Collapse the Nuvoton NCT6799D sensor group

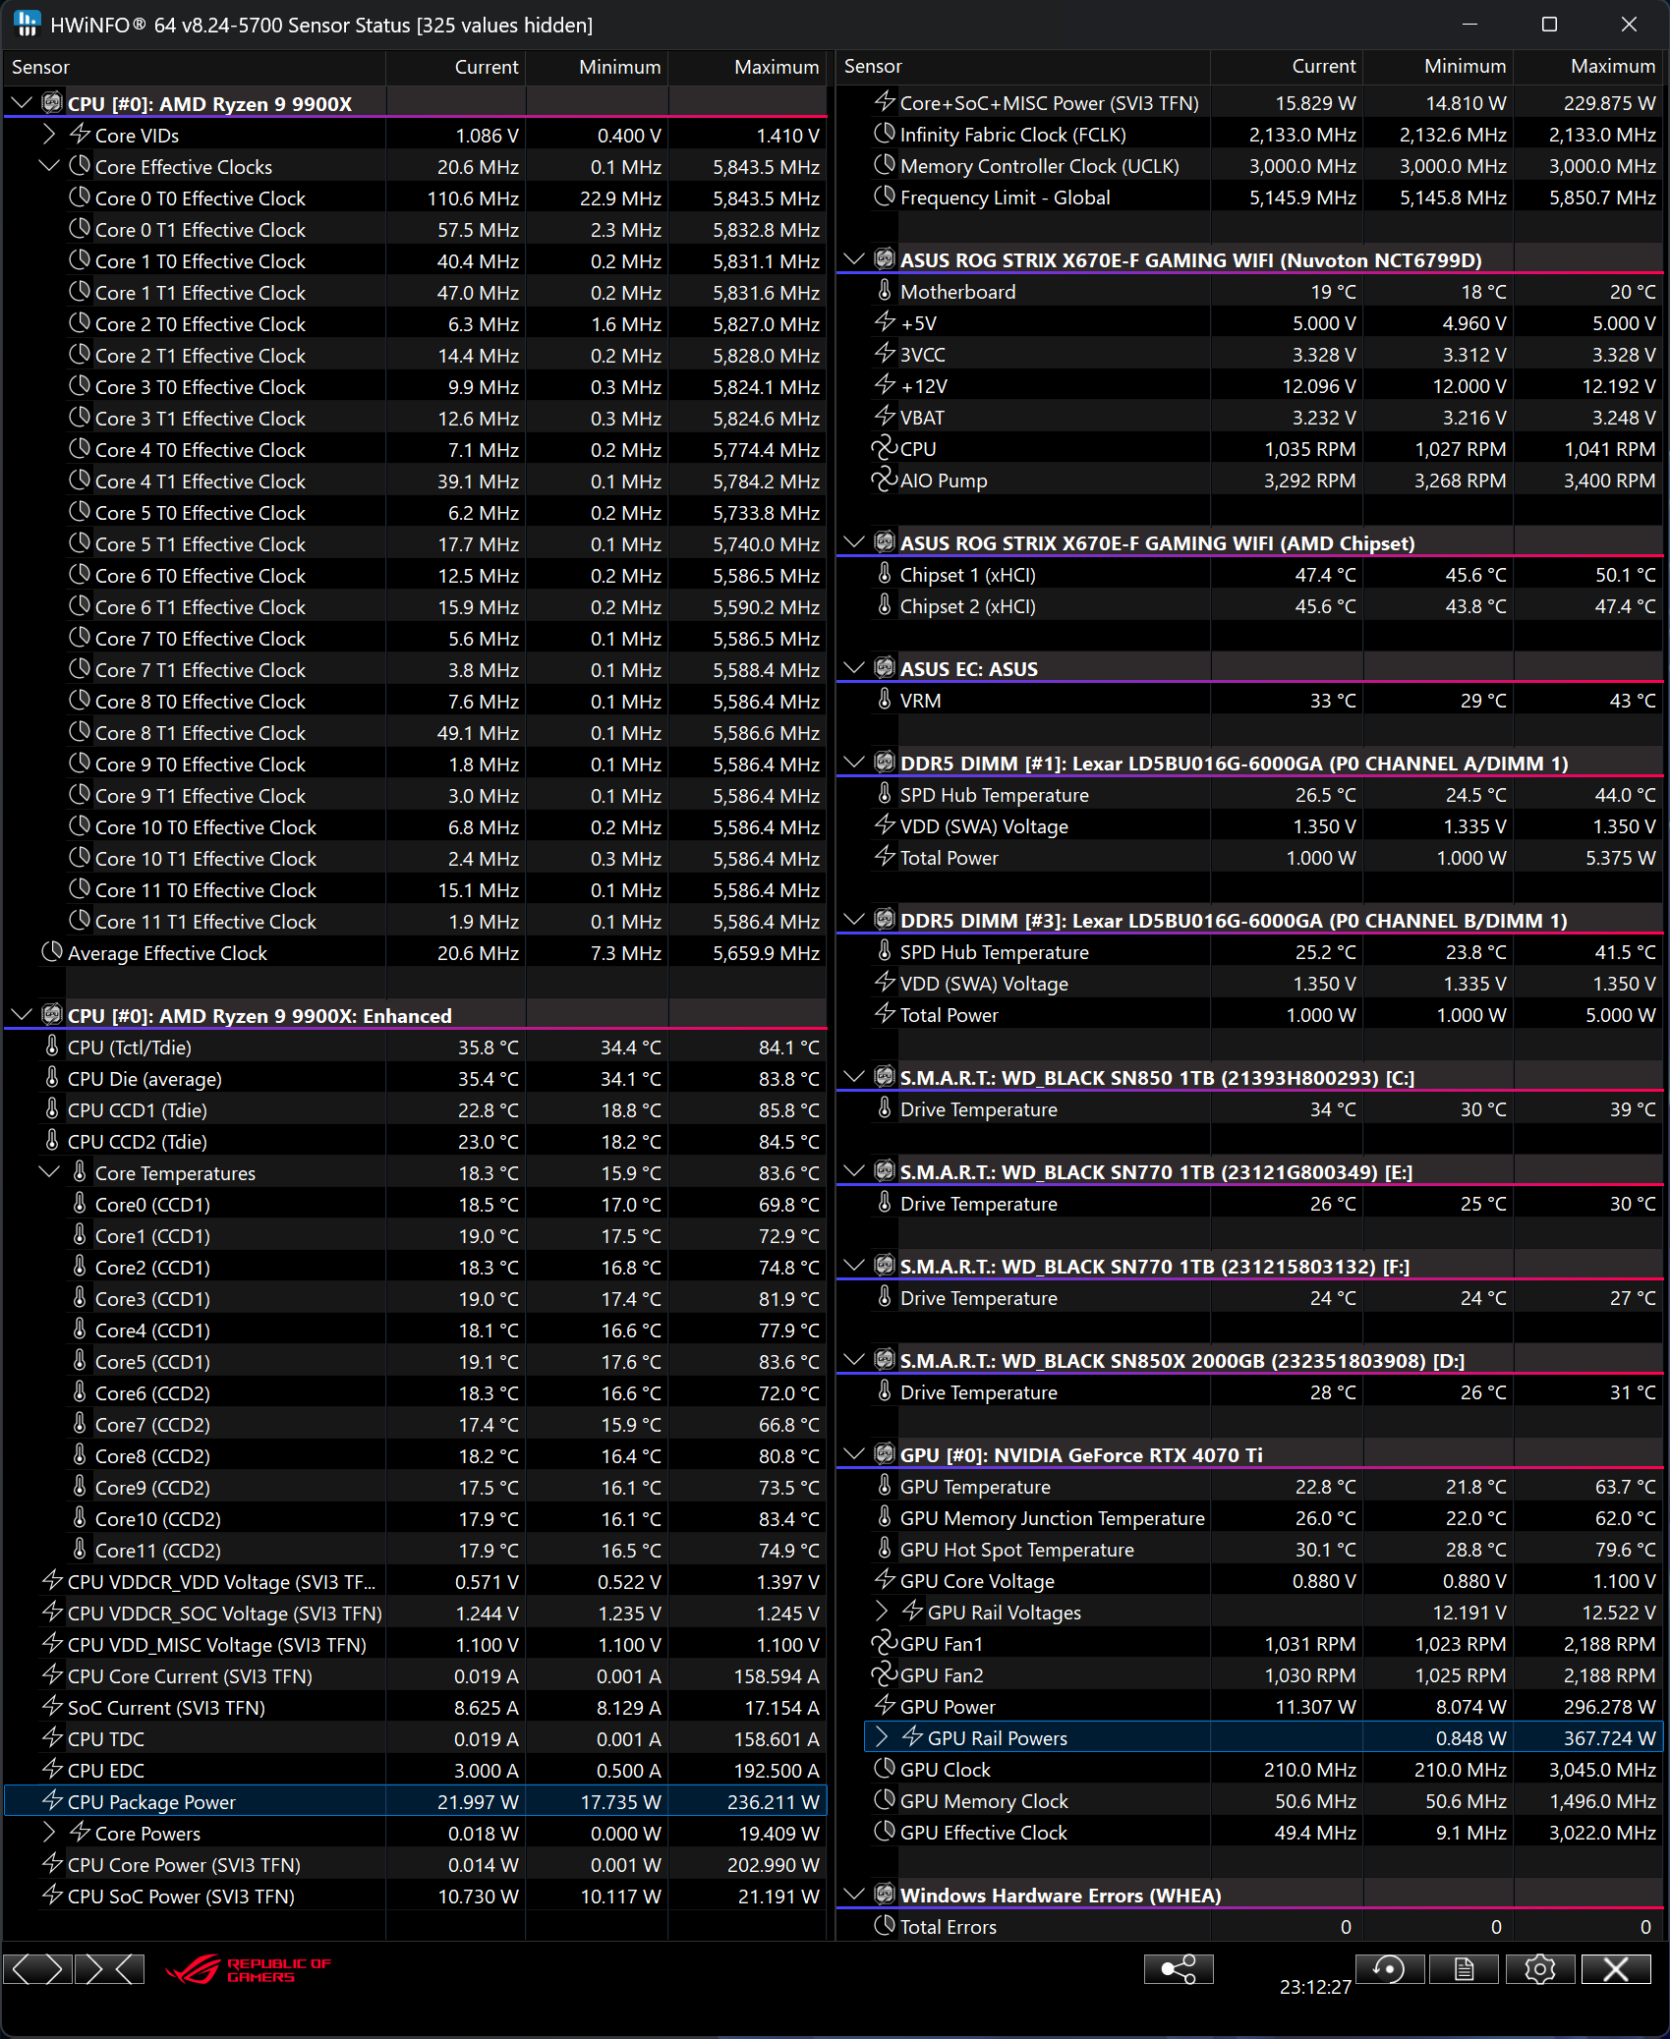coord(854,258)
